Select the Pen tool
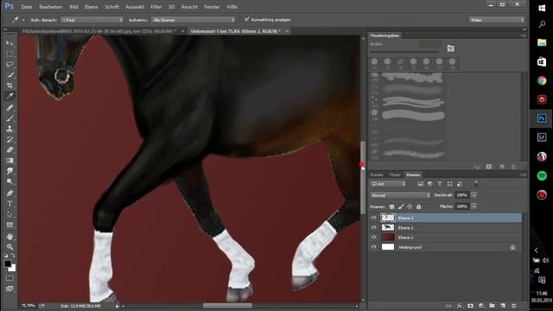The image size is (553, 311). coord(10,193)
